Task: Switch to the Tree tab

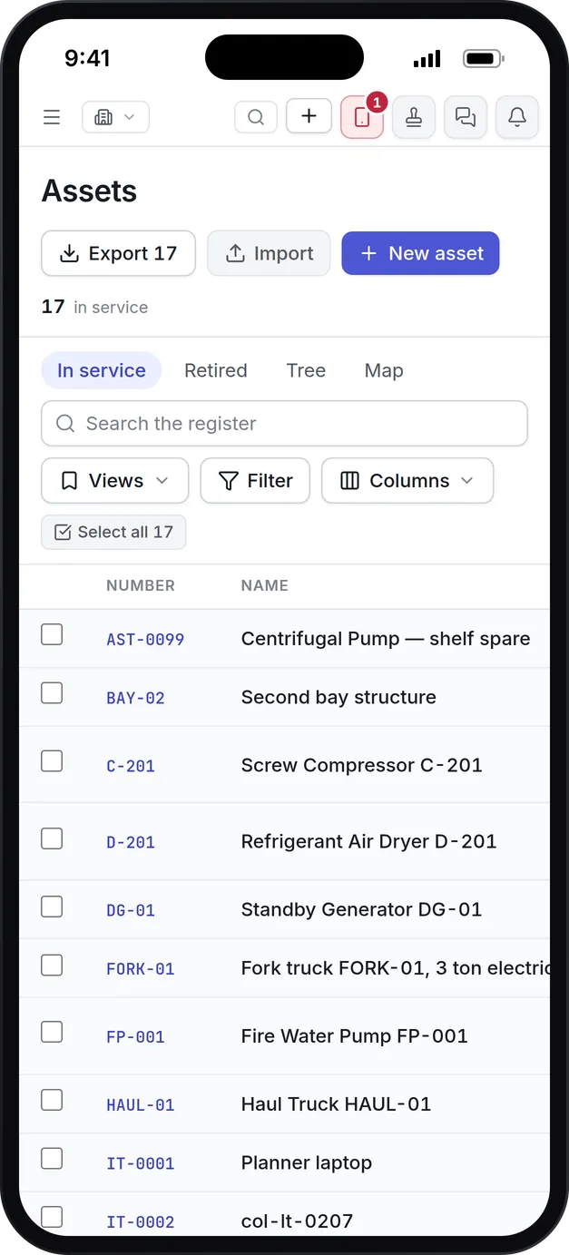Action: [306, 370]
